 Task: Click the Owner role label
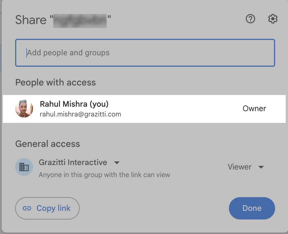[x=254, y=109]
